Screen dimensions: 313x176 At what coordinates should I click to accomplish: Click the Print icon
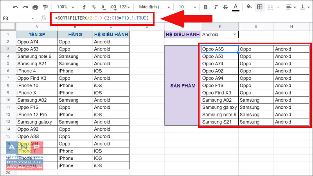(x=35, y=7)
